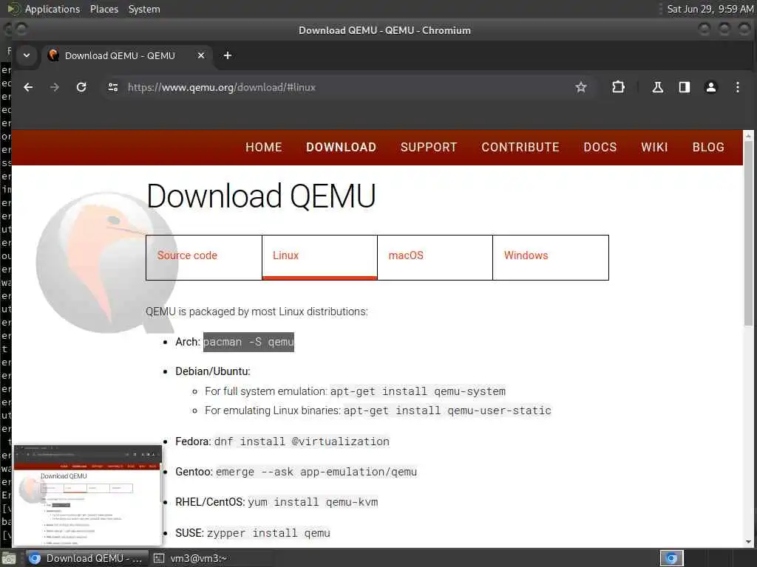Toggle the browser side panel
Viewport: 757px width, 567px height.
(x=684, y=87)
